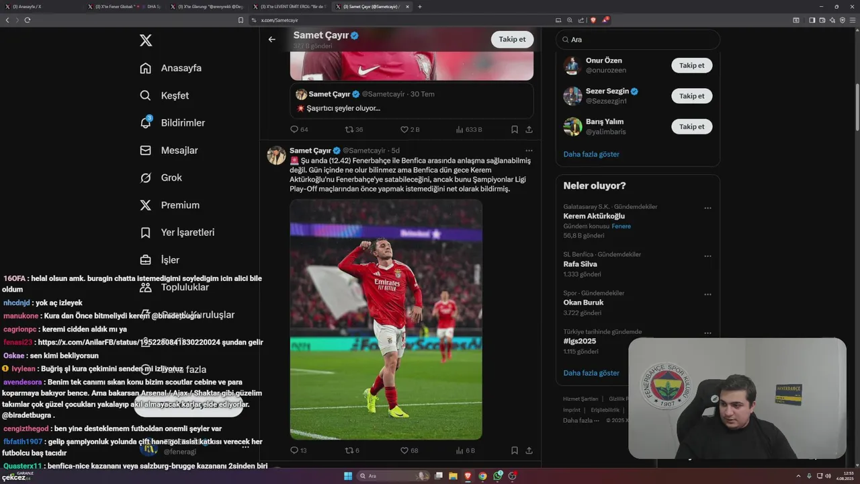Repost the tweet with 6 reposts
The image size is (860, 484).
coord(352,450)
